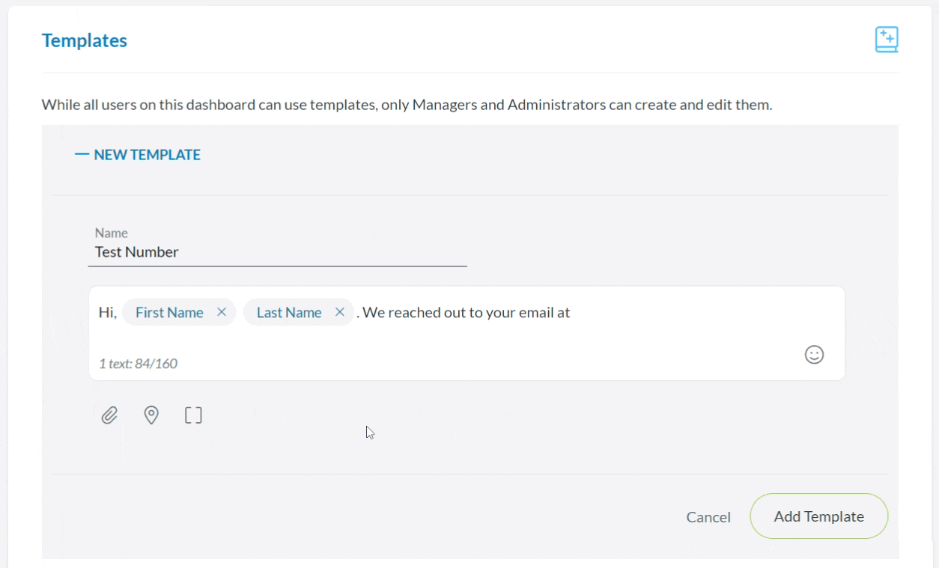
Task: Select the First Name tag chip
Action: (169, 312)
